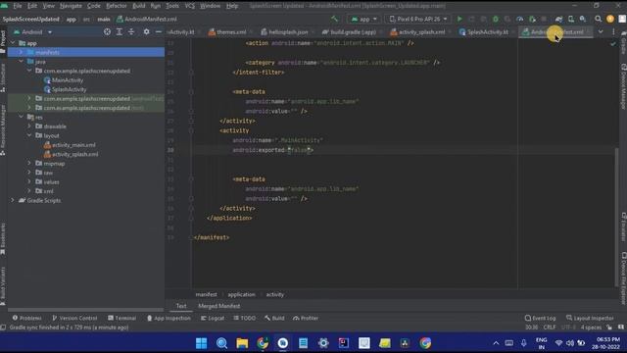Expand the manifests folder

point(21,52)
